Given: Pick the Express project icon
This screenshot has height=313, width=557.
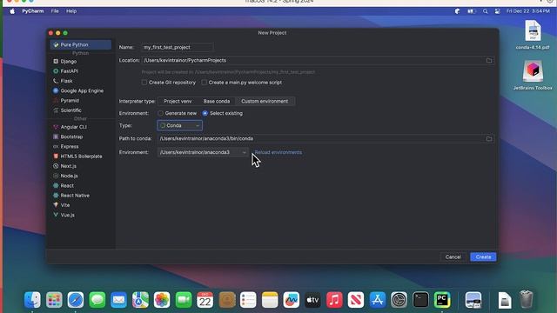Looking at the screenshot, I should [56, 147].
